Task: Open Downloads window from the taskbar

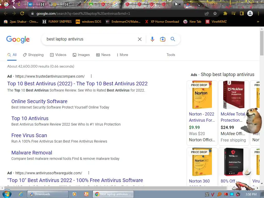Action: pos(48,194)
